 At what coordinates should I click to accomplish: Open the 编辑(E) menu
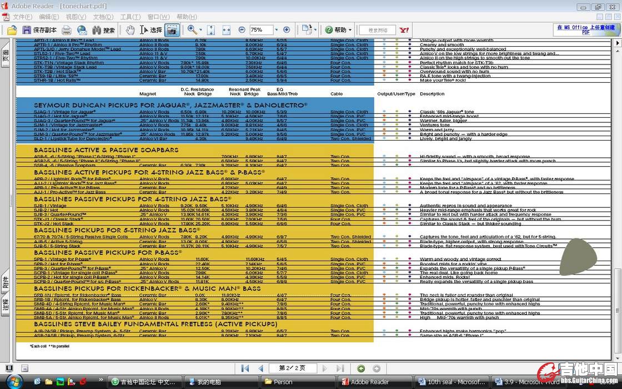pyautogui.click(x=49, y=17)
